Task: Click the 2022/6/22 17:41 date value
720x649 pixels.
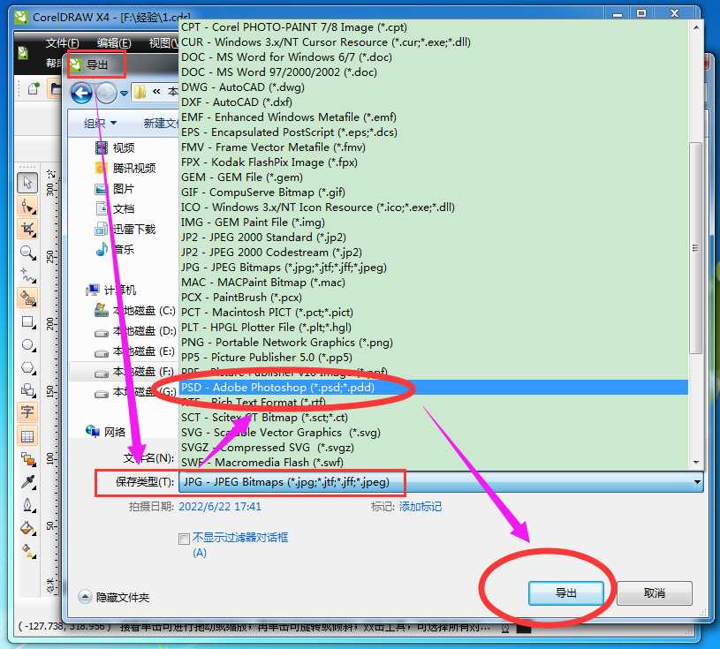Action: [x=220, y=507]
